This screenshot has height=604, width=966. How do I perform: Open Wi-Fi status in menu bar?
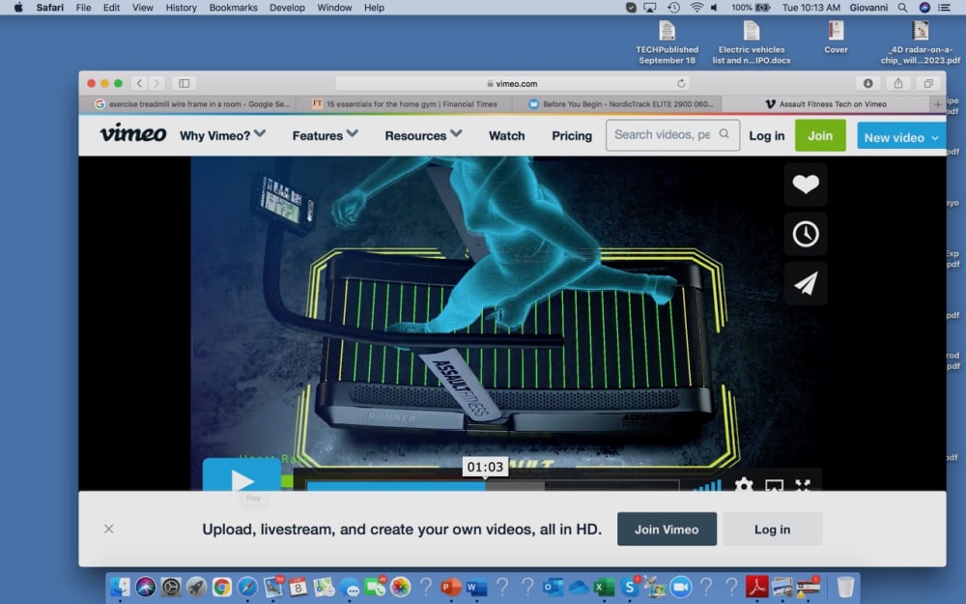click(696, 8)
